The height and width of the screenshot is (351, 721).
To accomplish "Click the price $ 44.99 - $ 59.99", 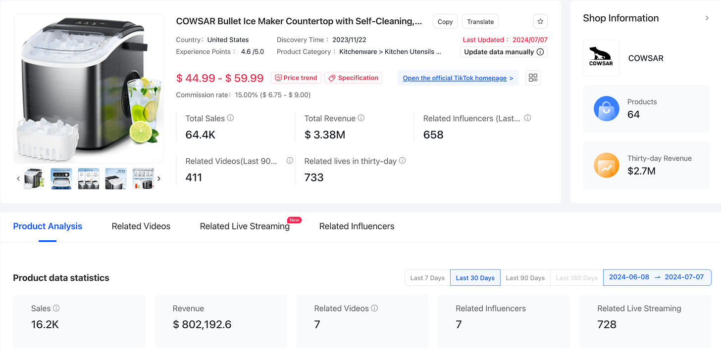I will (220, 78).
